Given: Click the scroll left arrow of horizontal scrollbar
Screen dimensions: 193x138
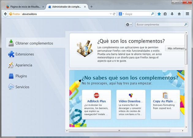Looking at the screenshot, I should click(x=67, y=131).
